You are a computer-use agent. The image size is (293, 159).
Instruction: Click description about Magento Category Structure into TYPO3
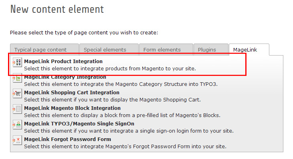pyautogui.click(x=121, y=84)
